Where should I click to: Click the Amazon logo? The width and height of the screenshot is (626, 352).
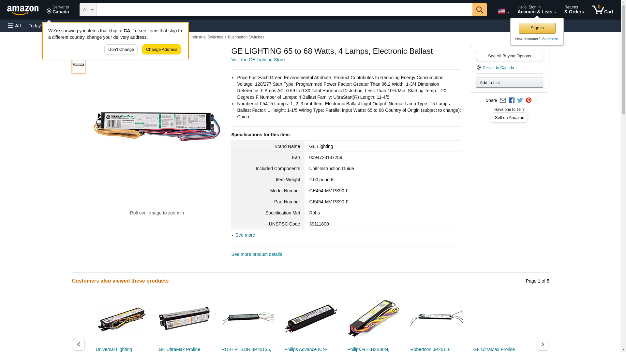pyautogui.click(x=23, y=10)
